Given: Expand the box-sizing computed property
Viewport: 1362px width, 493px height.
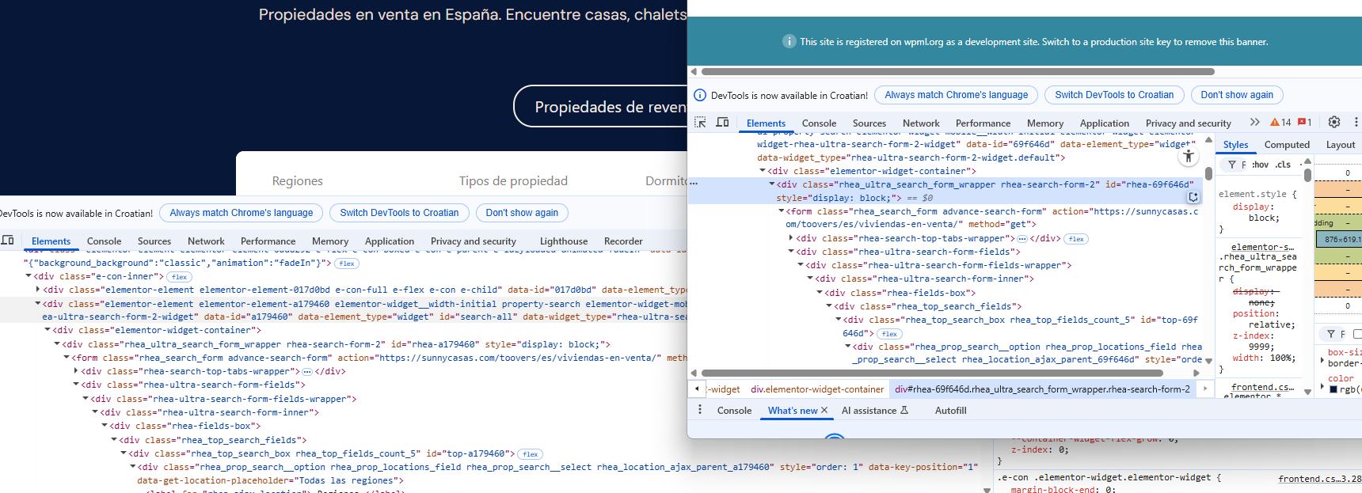Looking at the screenshot, I should (1322, 361).
